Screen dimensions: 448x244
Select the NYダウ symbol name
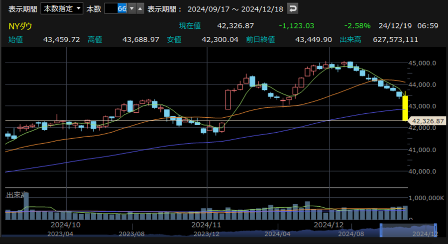(20, 26)
